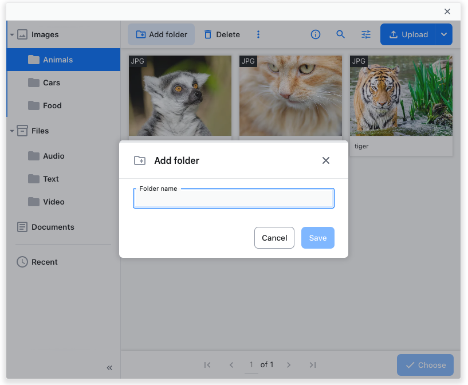This screenshot has height=385, width=468.
Task: Collapse the Files tree in the sidebar
Action: (11, 131)
